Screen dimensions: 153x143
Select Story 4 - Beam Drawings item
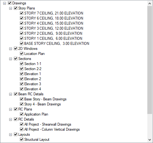[x=43, y=104]
